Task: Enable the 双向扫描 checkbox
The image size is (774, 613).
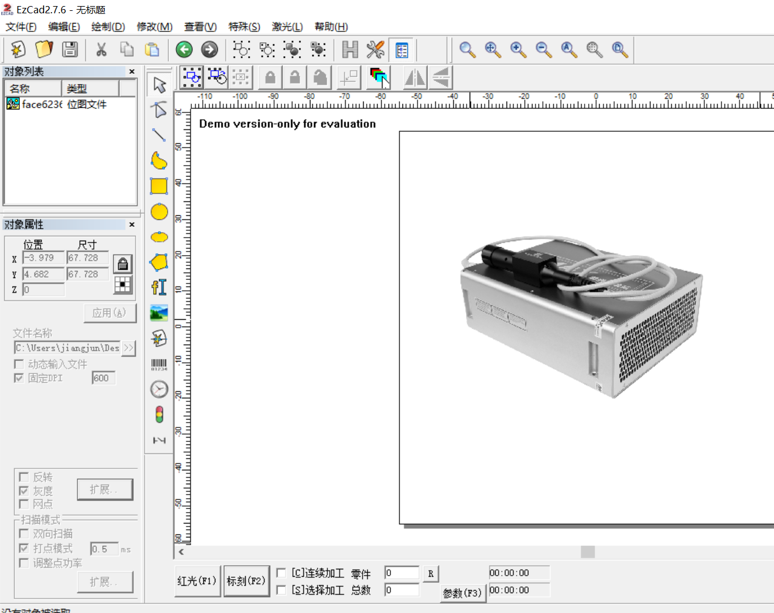Action: click(x=24, y=533)
